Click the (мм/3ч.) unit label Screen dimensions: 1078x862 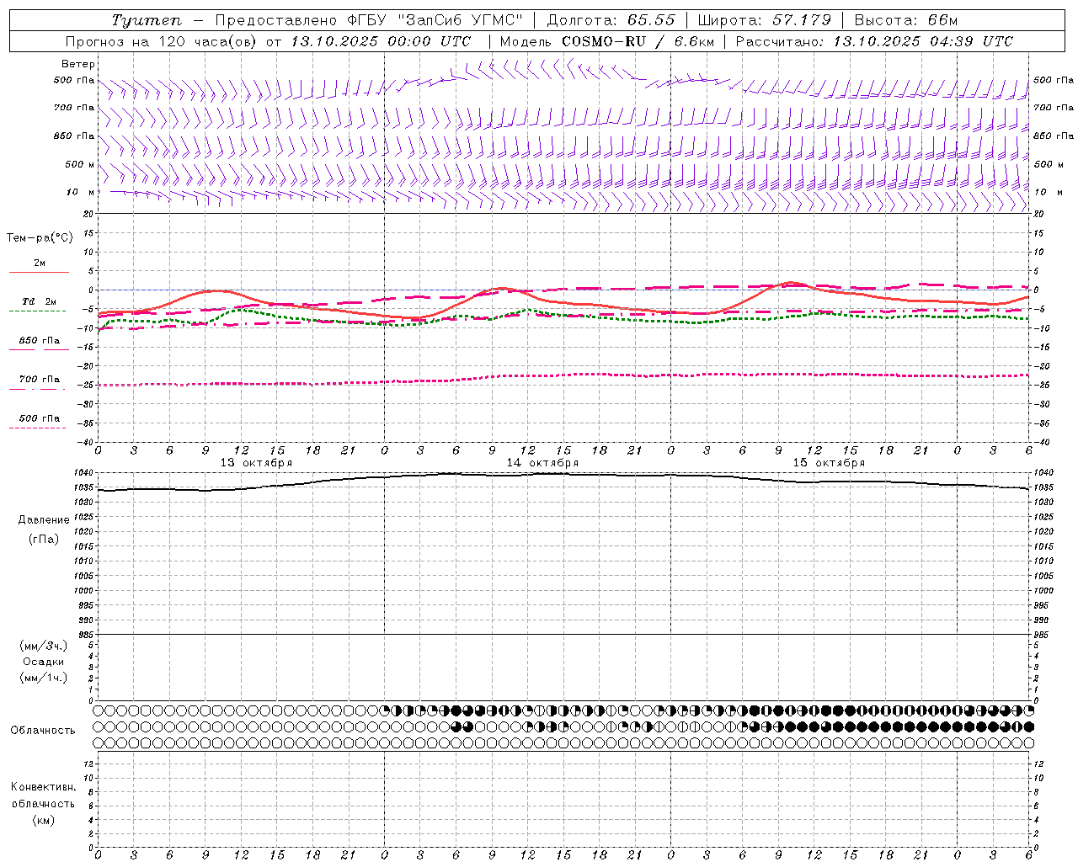(x=44, y=646)
